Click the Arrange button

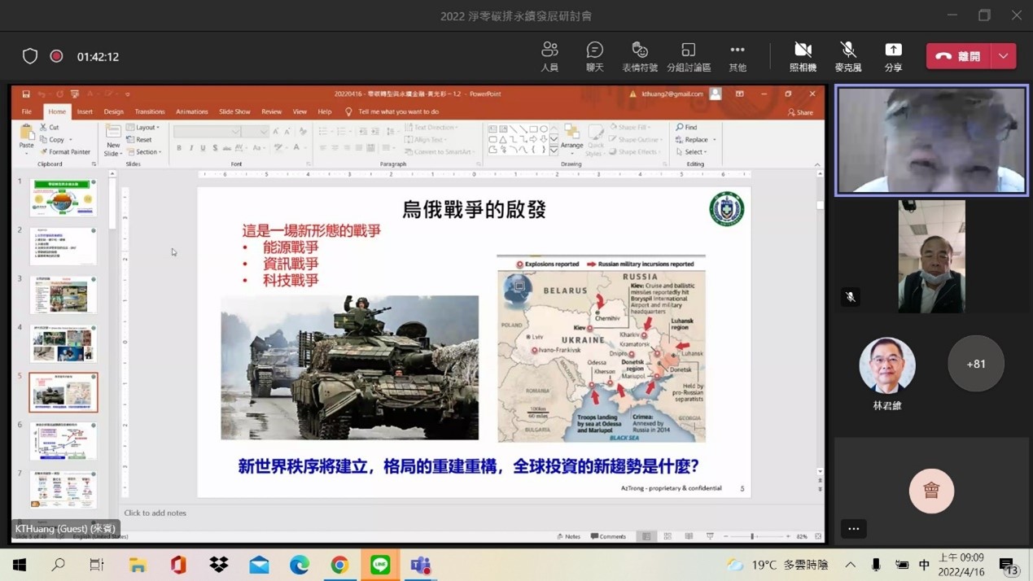coord(571,138)
